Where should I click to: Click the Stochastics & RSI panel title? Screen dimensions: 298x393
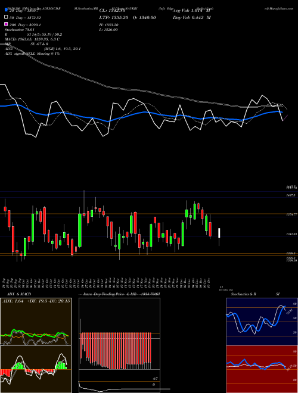(255, 294)
